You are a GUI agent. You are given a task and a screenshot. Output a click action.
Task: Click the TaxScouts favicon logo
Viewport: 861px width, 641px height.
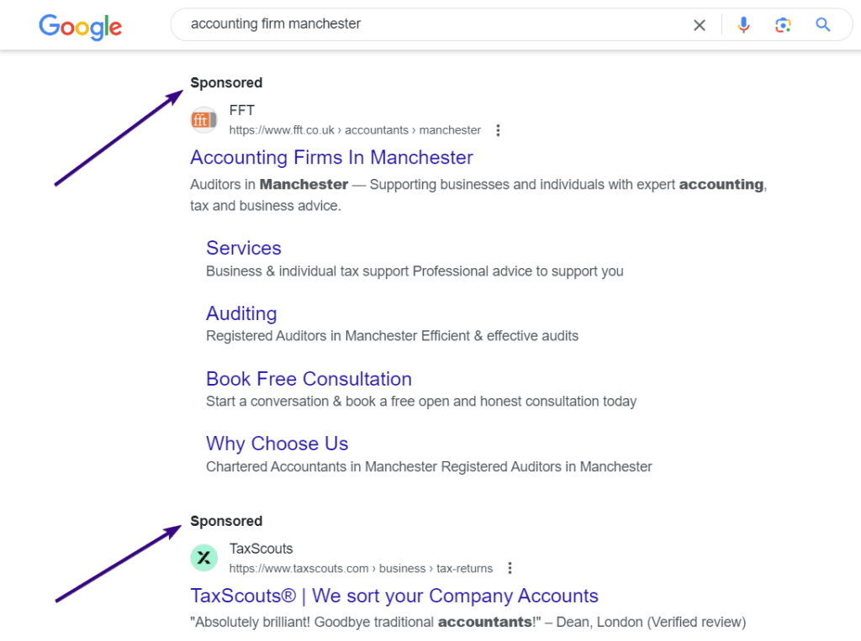(x=203, y=558)
